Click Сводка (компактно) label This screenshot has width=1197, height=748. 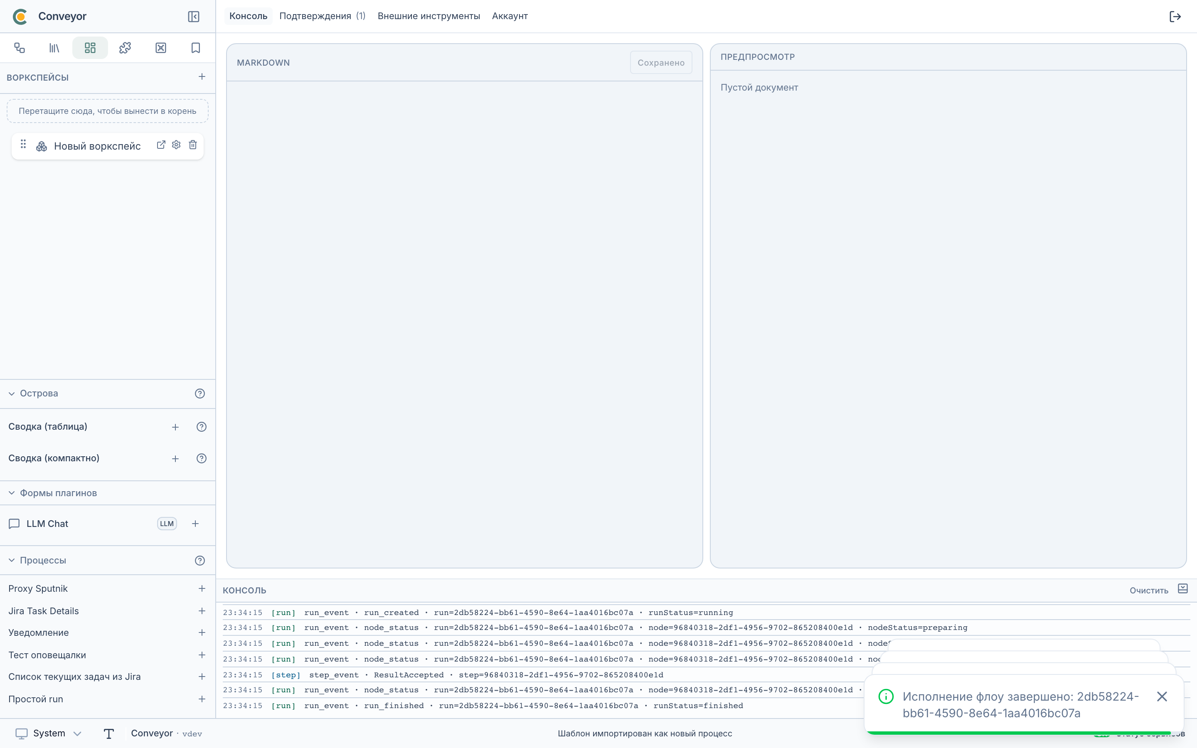[x=54, y=458]
